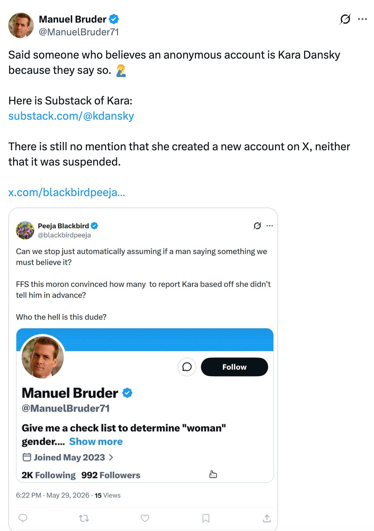The width and height of the screenshot is (374, 531).
Task: Click the Grok icon in Peeja Blackbird's quoted post
Action: [257, 226]
